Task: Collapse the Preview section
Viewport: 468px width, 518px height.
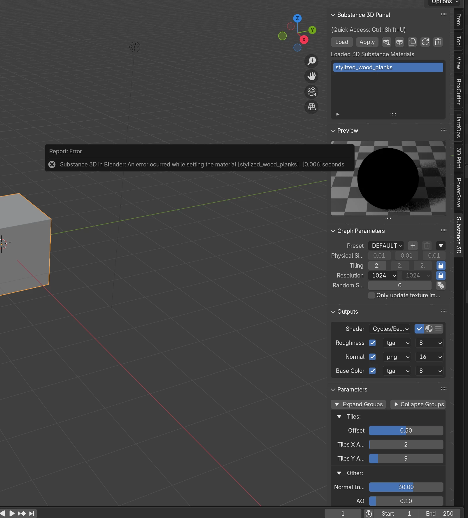Action: [333, 131]
